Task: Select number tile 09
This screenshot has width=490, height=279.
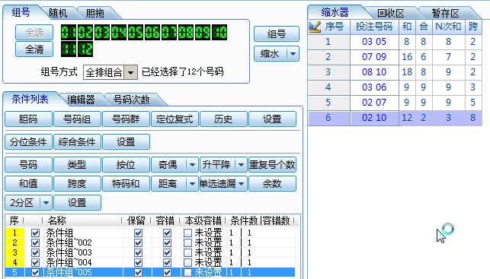Action: tap(203, 33)
